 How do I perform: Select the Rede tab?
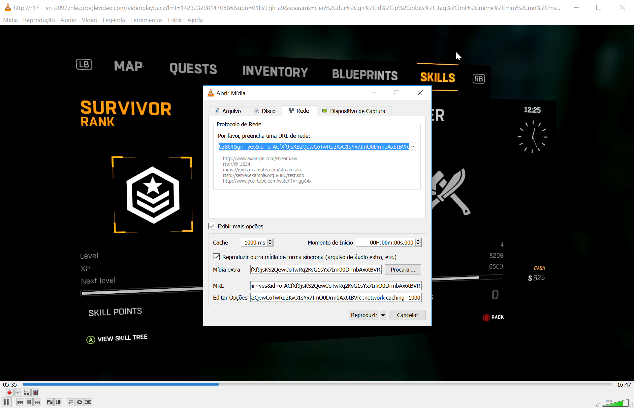[x=299, y=111]
